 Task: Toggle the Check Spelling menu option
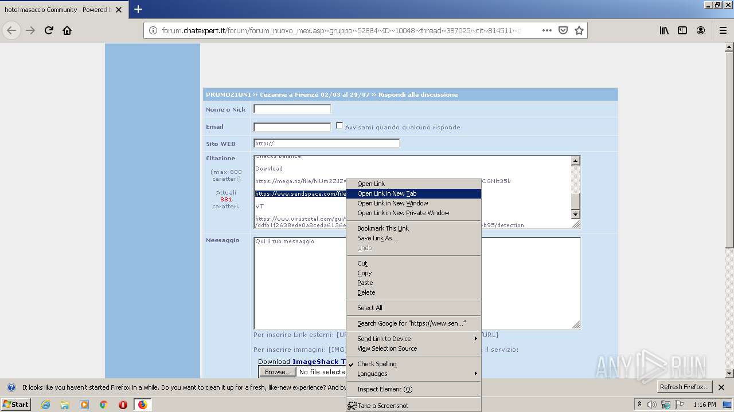pyautogui.click(x=413, y=364)
